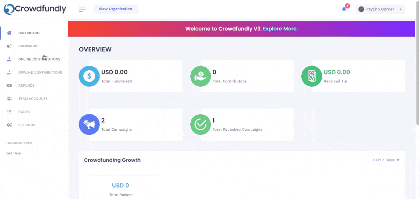Click the Get Help link
The width and height of the screenshot is (420, 199).
(14, 153)
